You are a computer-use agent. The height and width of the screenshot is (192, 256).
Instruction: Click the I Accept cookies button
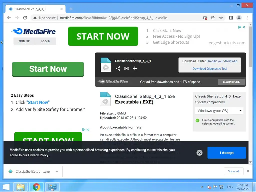pyautogui.click(x=226, y=153)
